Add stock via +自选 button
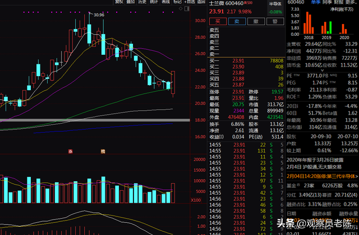Image resolution: width=359 pixels, height=235 pixels. coord(190,2)
